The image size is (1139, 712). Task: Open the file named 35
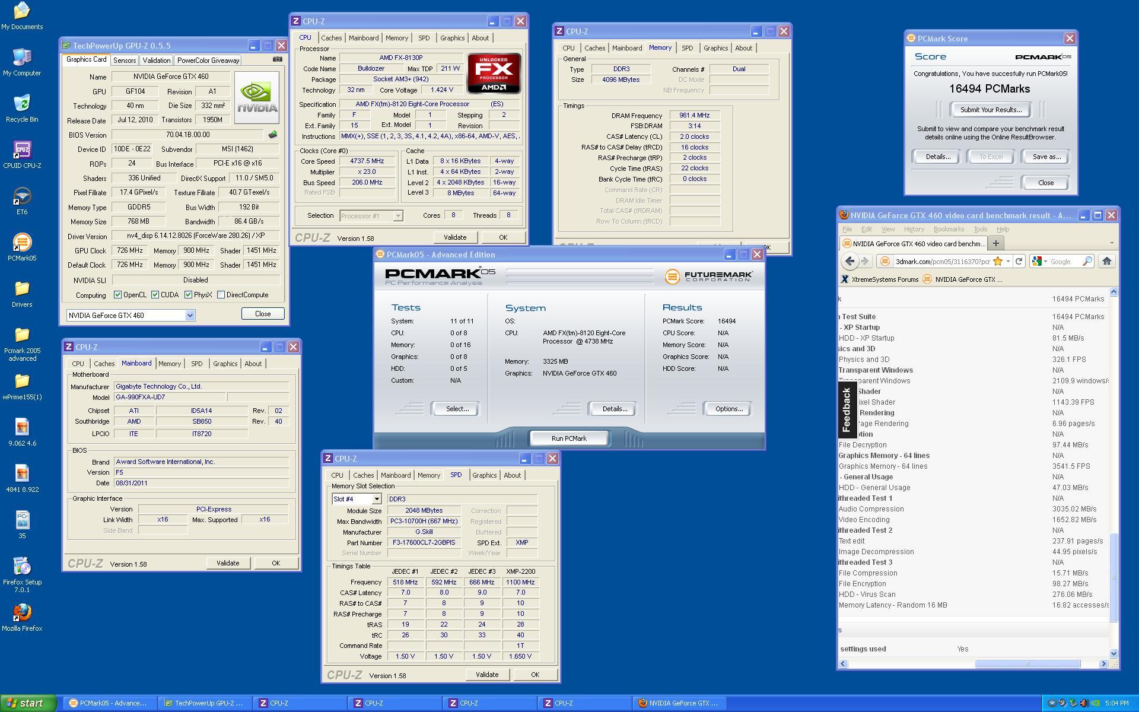pos(22,525)
